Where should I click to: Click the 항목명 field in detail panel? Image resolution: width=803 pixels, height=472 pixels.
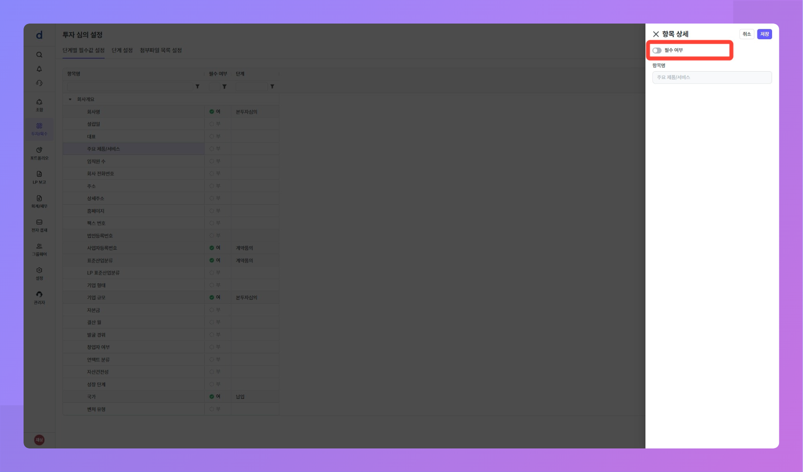(x=712, y=78)
